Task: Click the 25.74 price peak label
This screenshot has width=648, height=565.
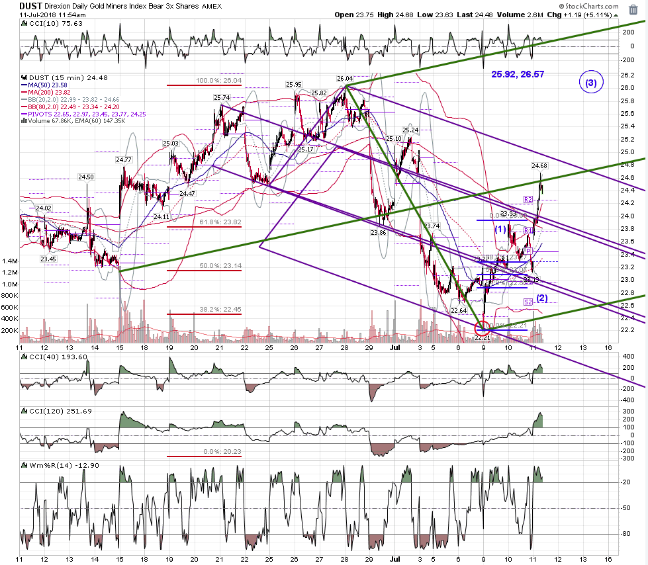Action: pos(222,97)
